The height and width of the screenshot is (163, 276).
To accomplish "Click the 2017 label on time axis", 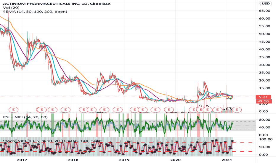I will click(x=22, y=160).
